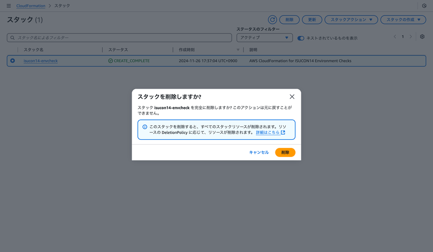Click the external link icon beside 詳細はこちら
Image resolution: width=433 pixels, height=252 pixels.
(283, 132)
